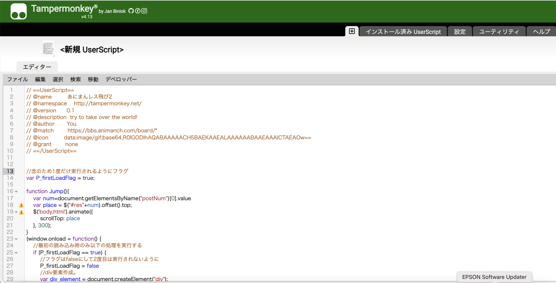Switch to the 設定 tab
The width and height of the screenshot is (556, 283).
coord(460,32)
